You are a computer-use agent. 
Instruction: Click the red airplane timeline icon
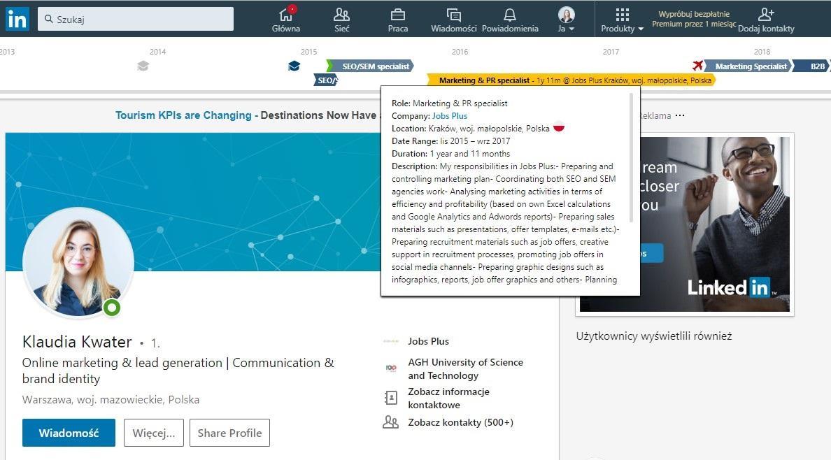697,65
